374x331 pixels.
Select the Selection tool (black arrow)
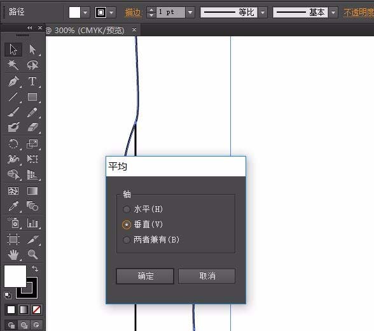coord(13,50)
